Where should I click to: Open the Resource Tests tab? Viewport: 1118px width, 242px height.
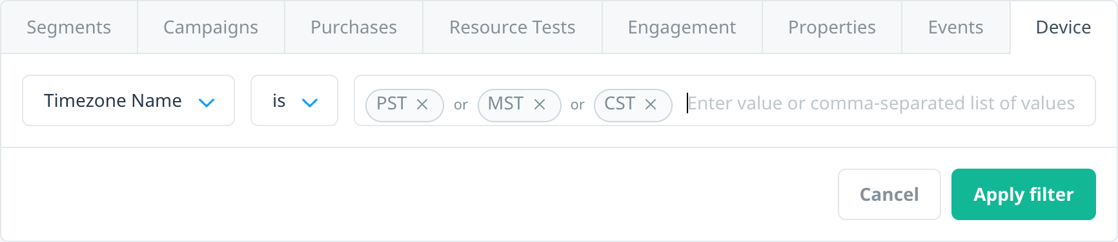513,27
